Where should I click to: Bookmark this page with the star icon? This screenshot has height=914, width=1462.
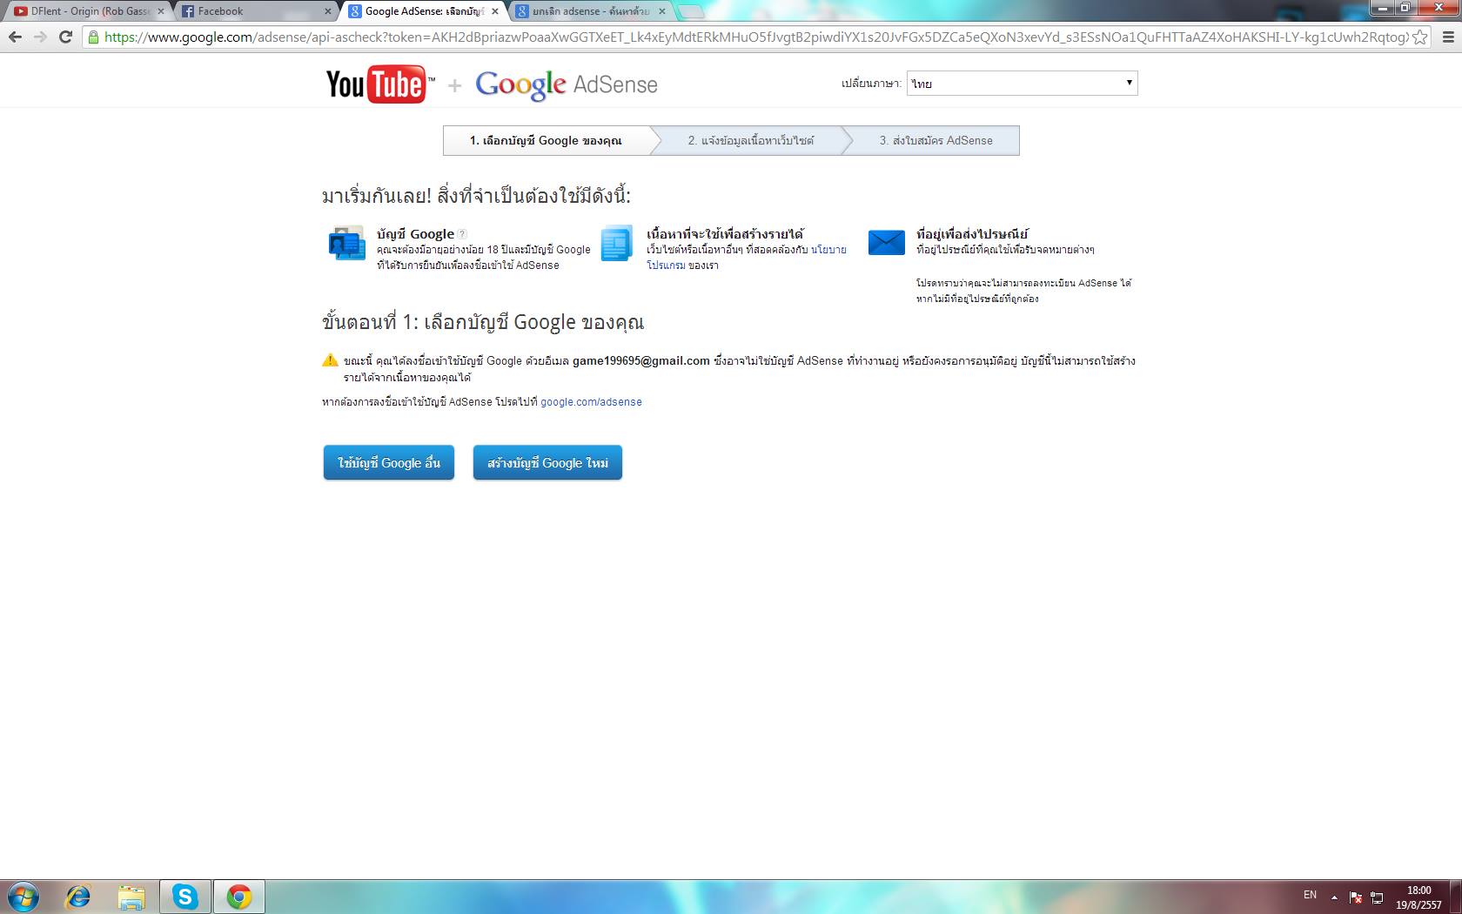point(1419,37)
